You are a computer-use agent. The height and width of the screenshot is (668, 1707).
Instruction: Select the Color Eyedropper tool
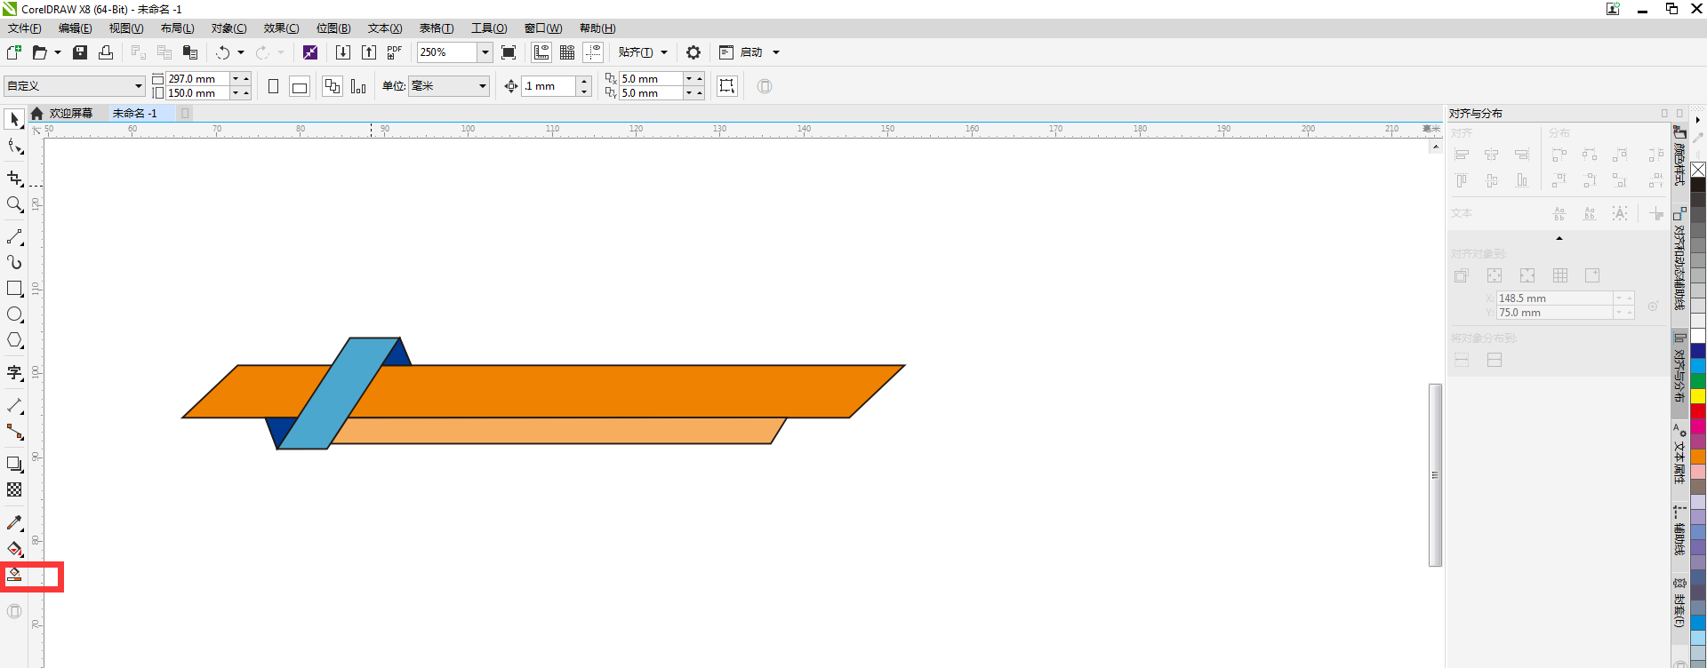click(14, 523)
